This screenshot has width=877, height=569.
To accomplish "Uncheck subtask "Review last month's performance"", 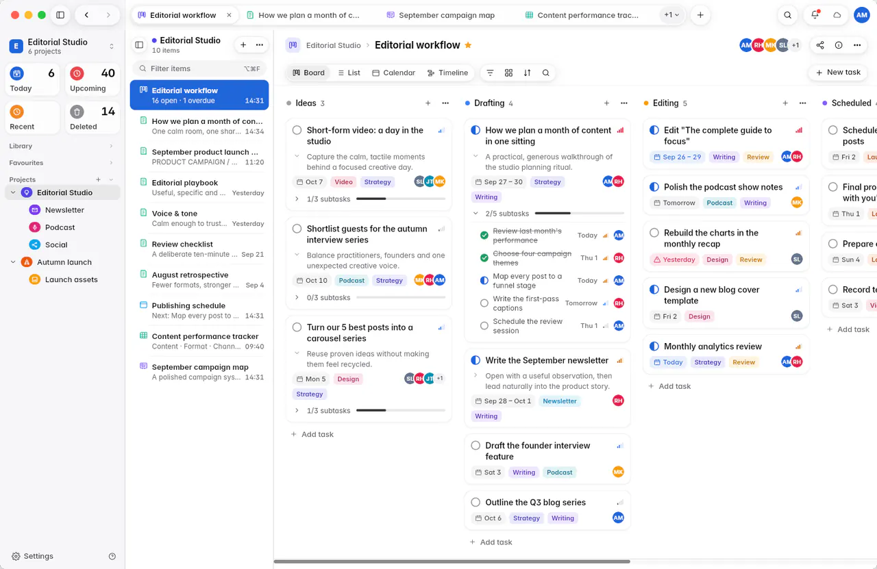I will [x=484, y=236].
